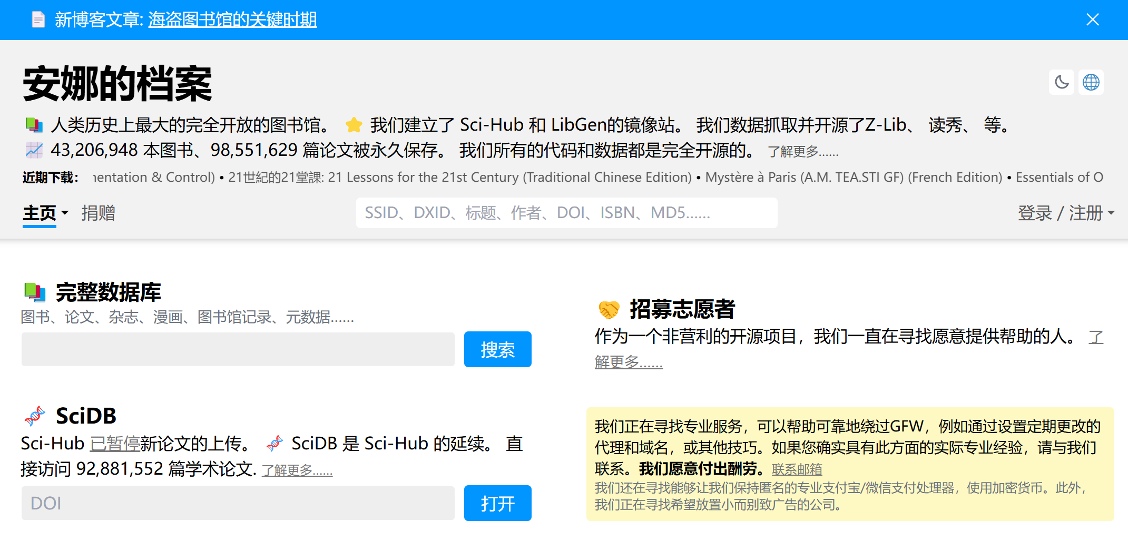Viewport: 1128px width, 540px height.
Task: Open the language selector globe icon
Action: click(x=1091, y=82)
